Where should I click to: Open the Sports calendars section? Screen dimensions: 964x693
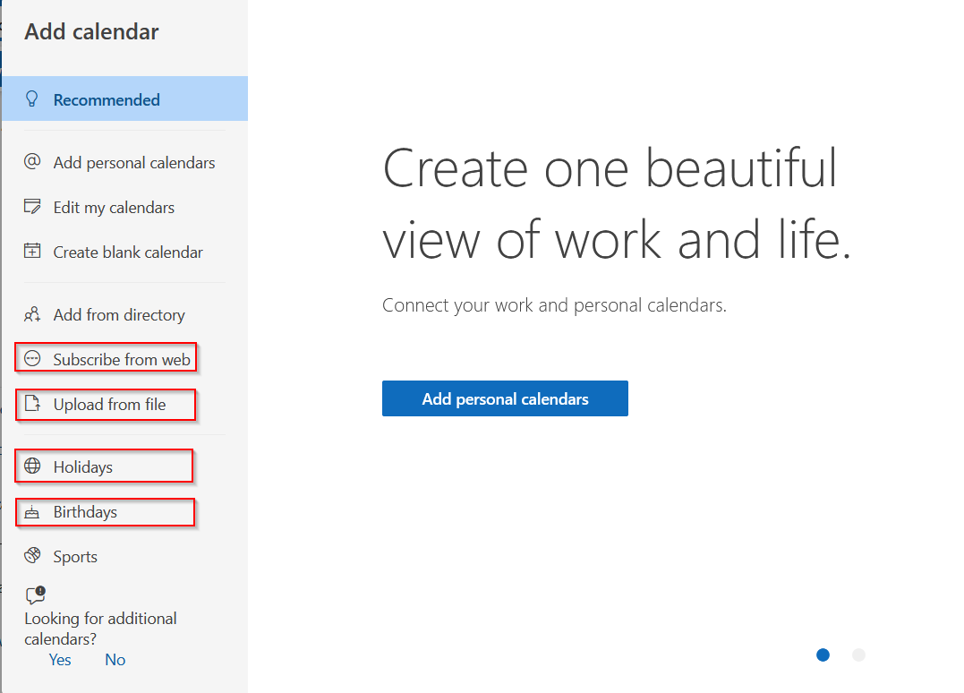tap(75, 557)
